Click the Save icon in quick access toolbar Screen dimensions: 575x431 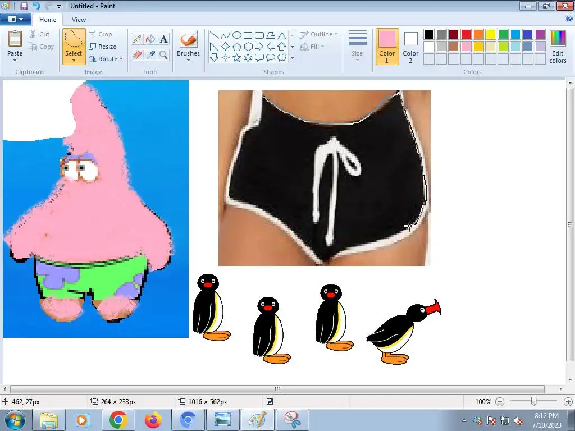tap(24, 6)
